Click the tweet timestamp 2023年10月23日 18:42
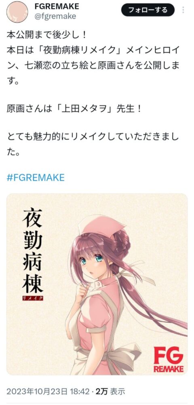 coord(48,391)
